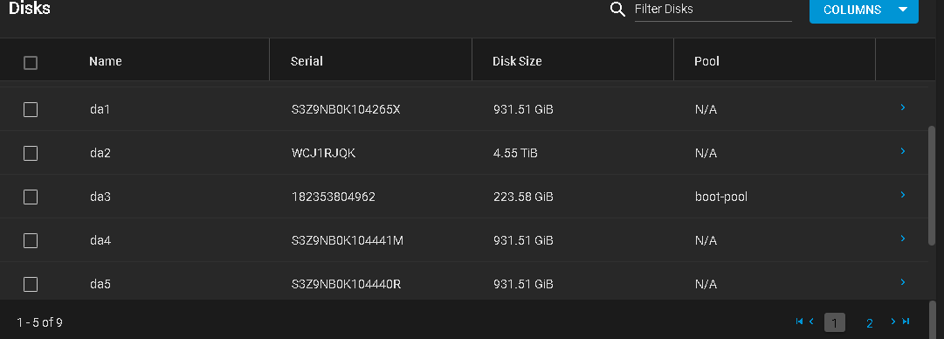944x339 pixels.
Task: Open da4 row details arrow
Action: tap(902, 239)
